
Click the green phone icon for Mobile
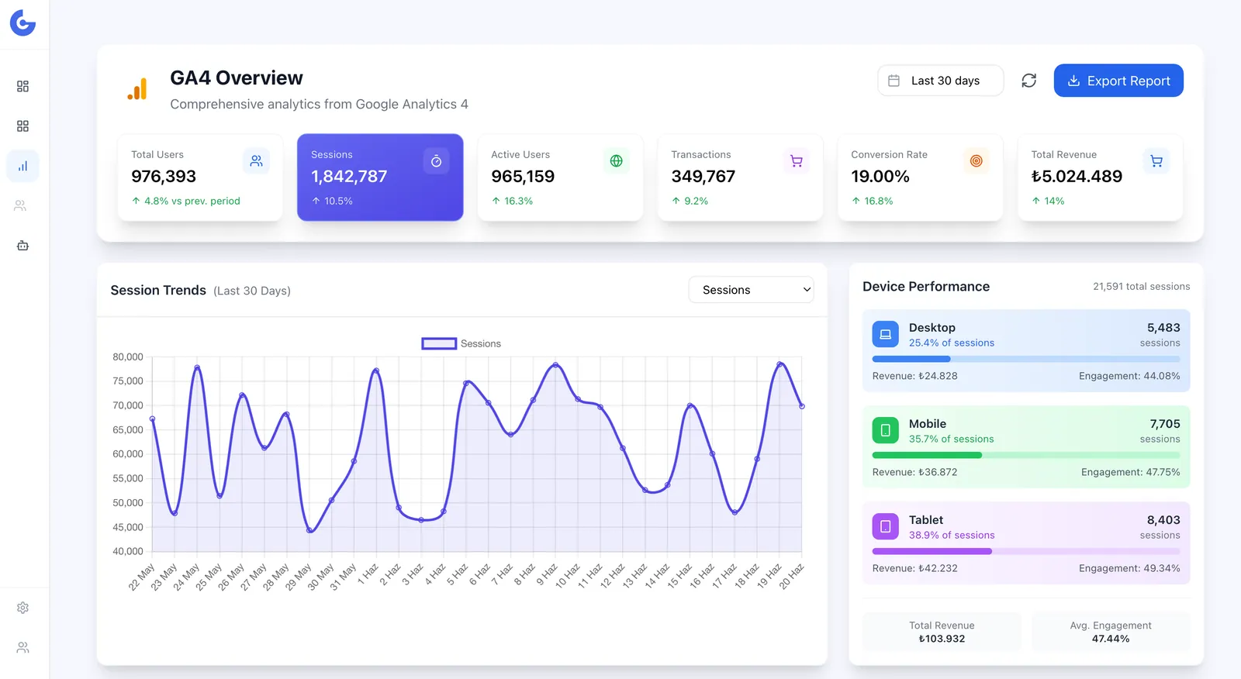point(885,430)
